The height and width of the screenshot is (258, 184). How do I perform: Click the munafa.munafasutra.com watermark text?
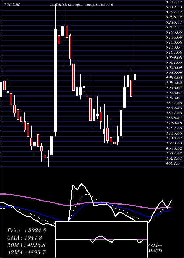(91, 4)
